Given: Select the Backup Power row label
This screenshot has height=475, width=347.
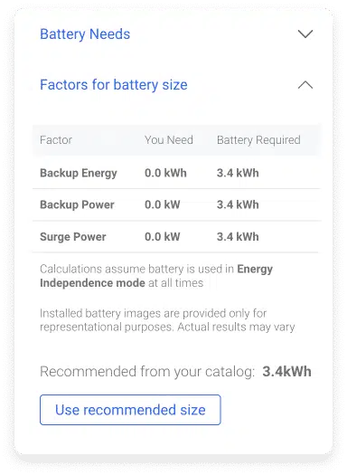Looking at the screenshot, I should coord(77,204).
